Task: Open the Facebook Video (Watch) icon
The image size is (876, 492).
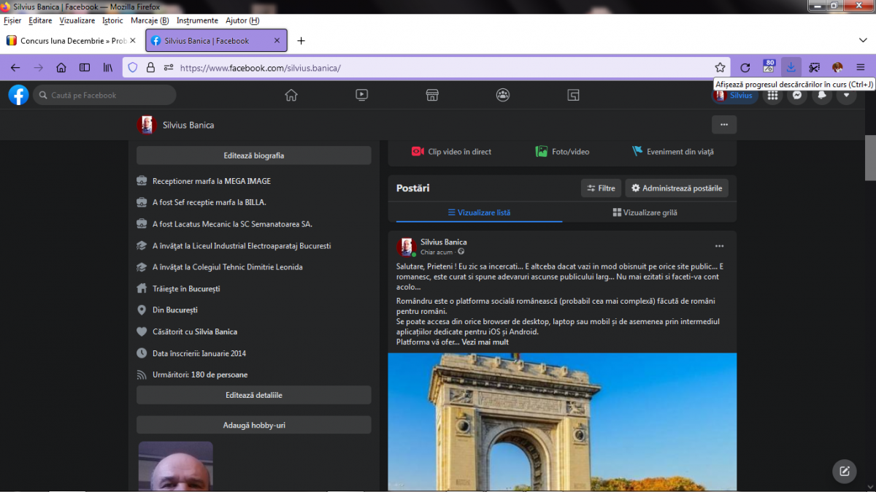Action: [x=361, y=95]
